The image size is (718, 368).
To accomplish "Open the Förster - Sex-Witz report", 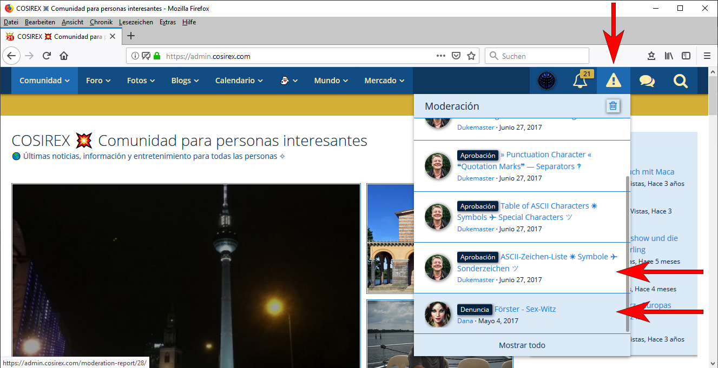I will click(x=525, y=309).
